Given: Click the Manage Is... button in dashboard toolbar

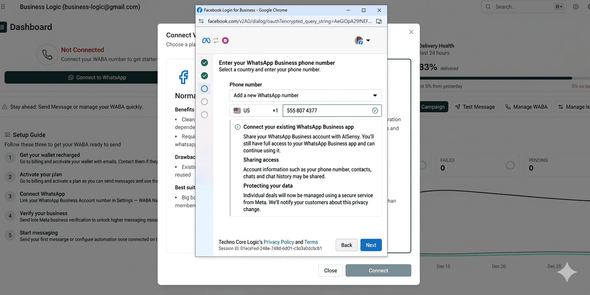Looking at the screenshot, I should [x=572, y=107].
